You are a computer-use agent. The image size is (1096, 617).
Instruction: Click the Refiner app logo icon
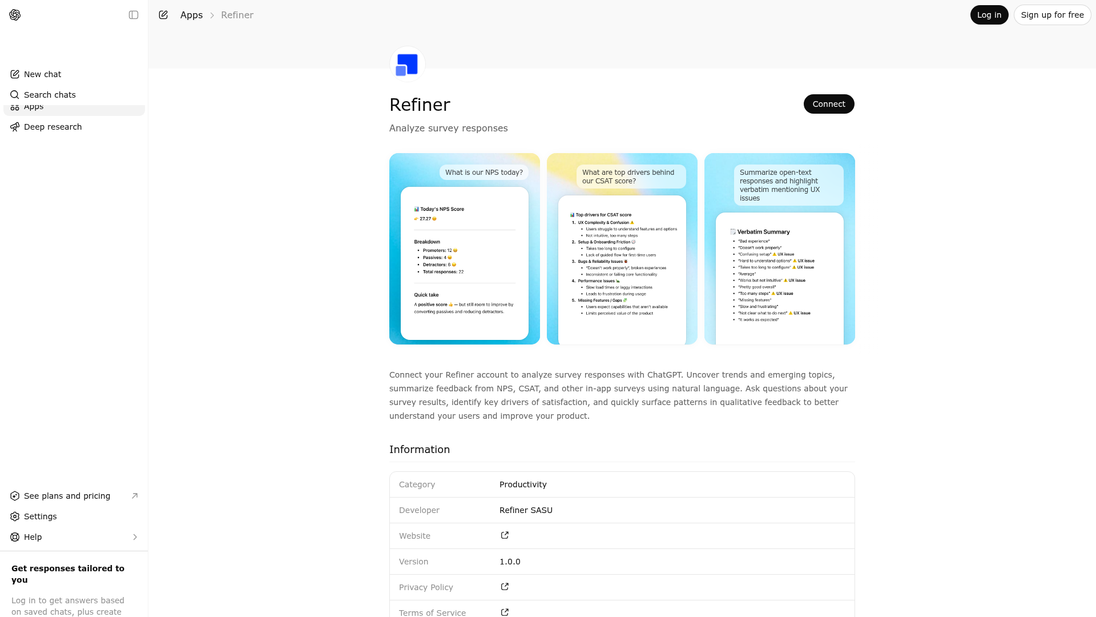click(x=408, y=64)
